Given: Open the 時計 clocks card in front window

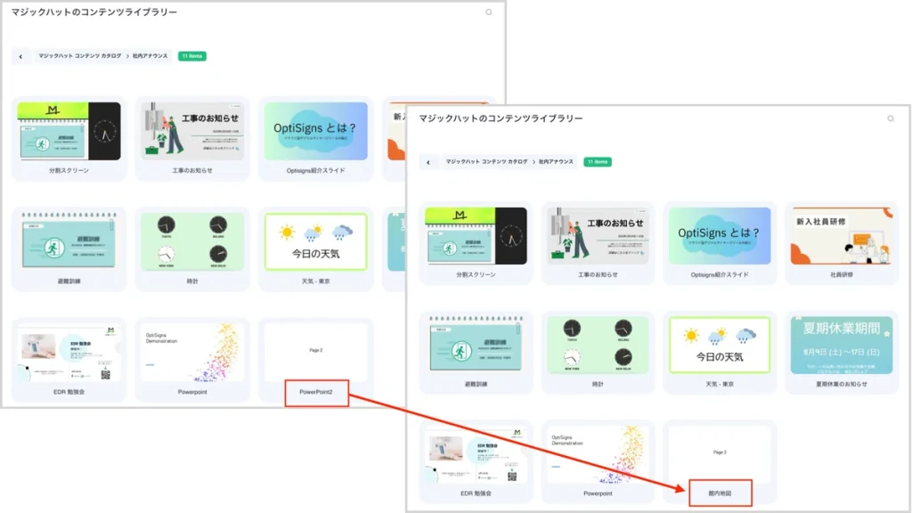Looking at the screenshot, I should click(x=597, y=345).
